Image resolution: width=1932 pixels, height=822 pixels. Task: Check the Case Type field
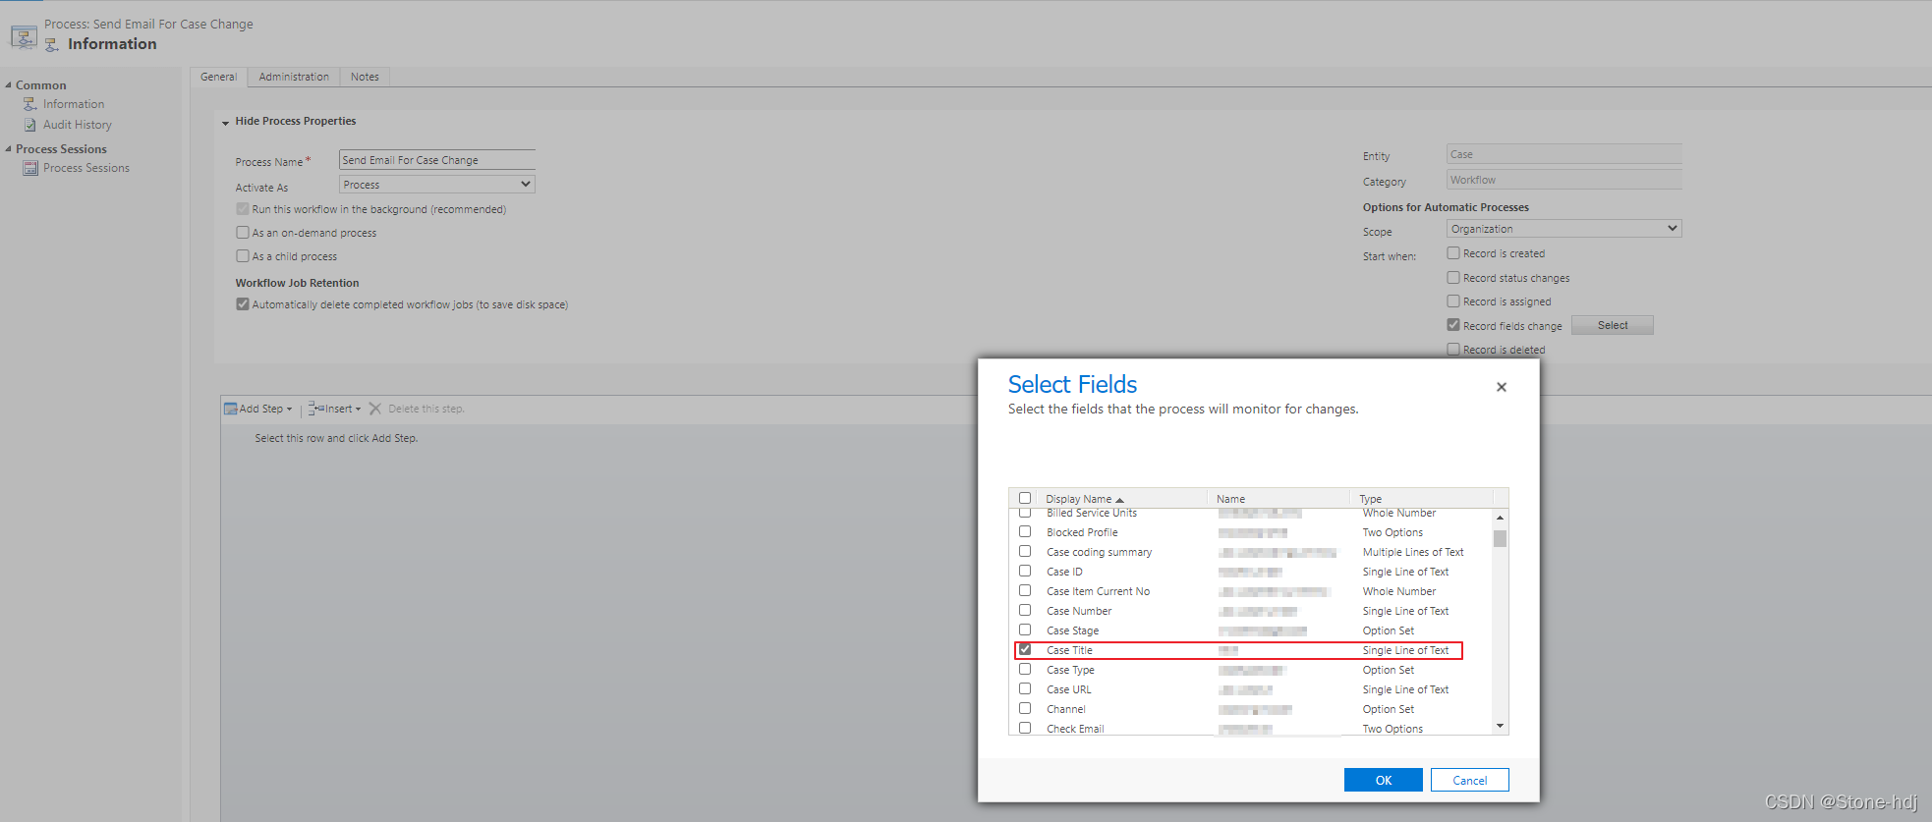(1025, 669)
